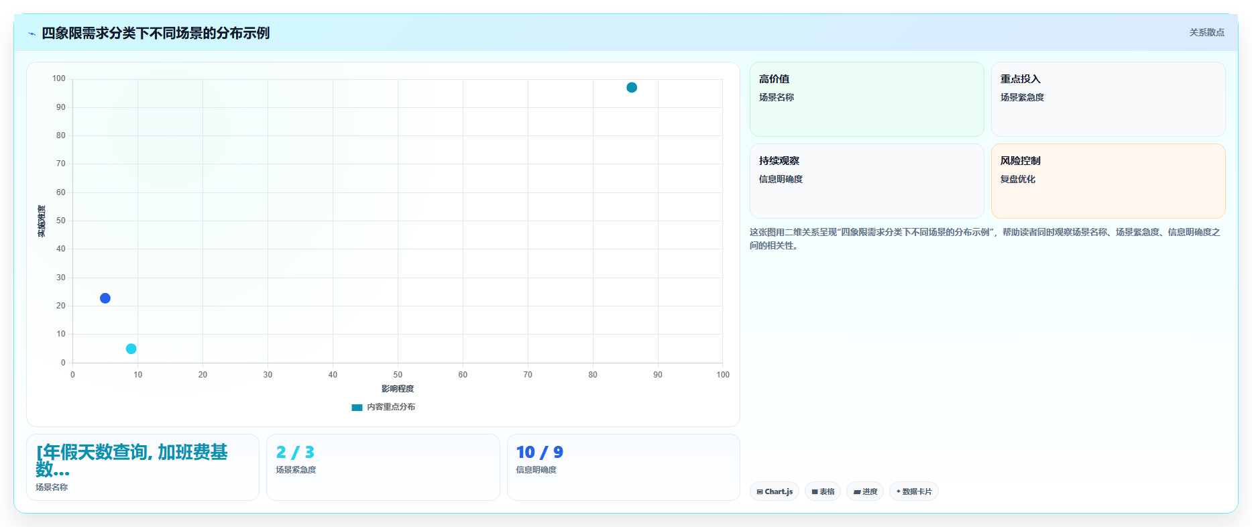Click the 2 / 3 urgency value
Image resolution: width=1252 pixels, height=527 pixels.
295,453
